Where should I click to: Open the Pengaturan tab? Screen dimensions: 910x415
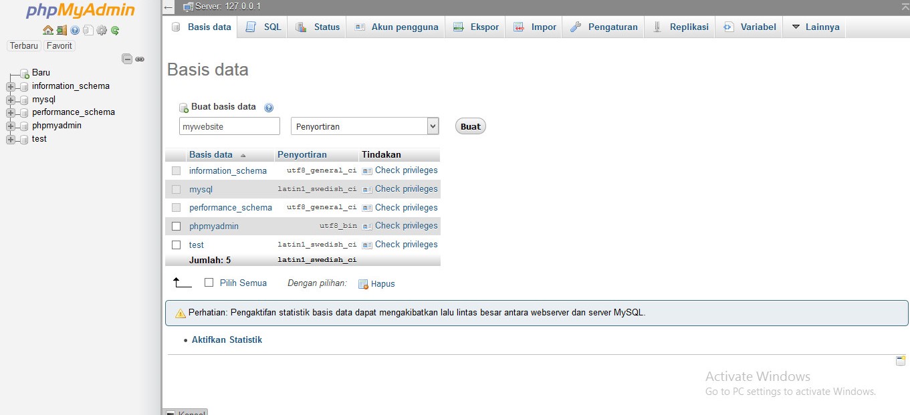(x=604, y=27)
